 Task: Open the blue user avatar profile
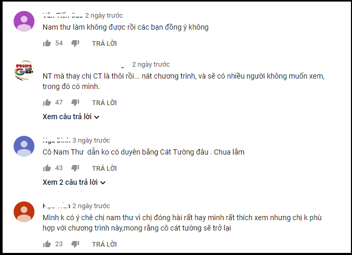[24, 146]
